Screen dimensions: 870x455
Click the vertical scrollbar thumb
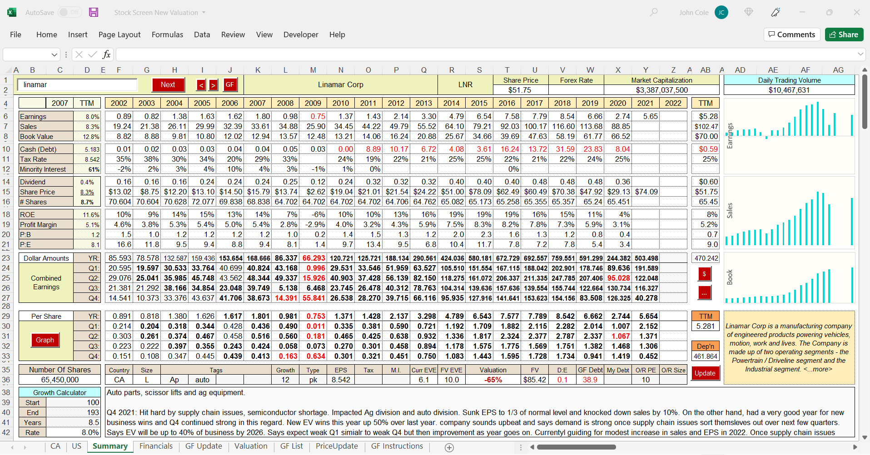click(x=864, y=102)
